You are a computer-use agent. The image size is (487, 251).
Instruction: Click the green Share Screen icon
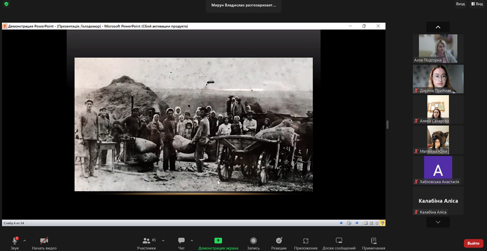[x=218, y=241]
